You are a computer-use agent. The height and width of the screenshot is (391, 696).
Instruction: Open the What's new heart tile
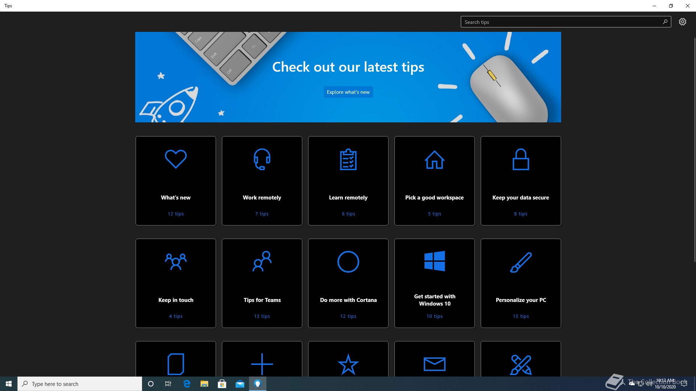[175, 181]
